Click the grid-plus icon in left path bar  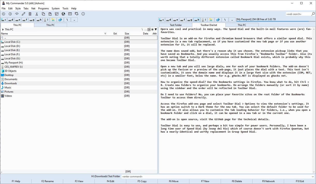pyautogui.click(x=149, y=30)
